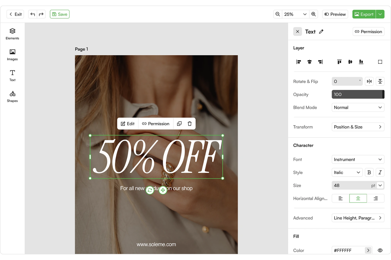Open the Text tool in sidebar
The height and width of the screenshot is (260, 391).
click(x=12, y=76)
